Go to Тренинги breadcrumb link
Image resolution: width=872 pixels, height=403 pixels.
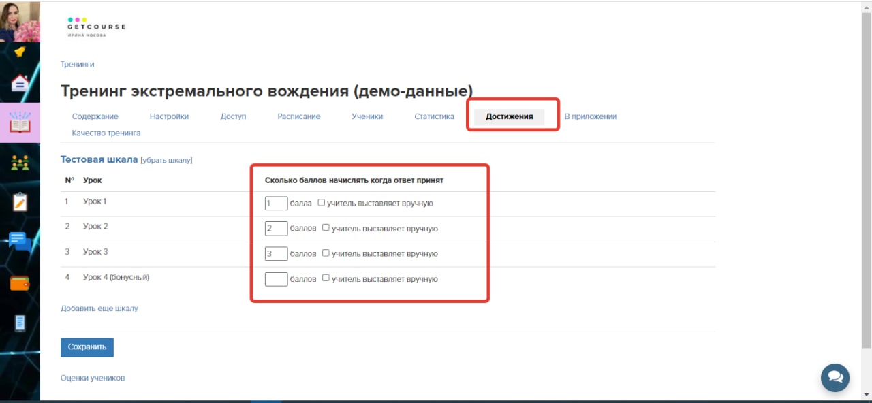[x=77, y=64]
